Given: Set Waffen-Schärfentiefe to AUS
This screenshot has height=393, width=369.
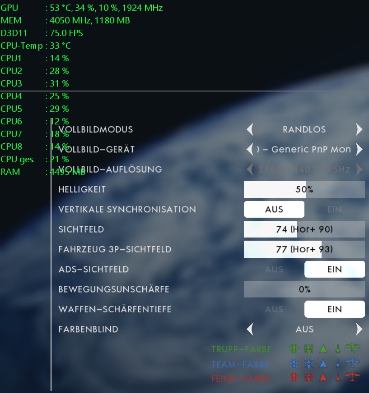Looking at the screenshot, I should [274, 309].
